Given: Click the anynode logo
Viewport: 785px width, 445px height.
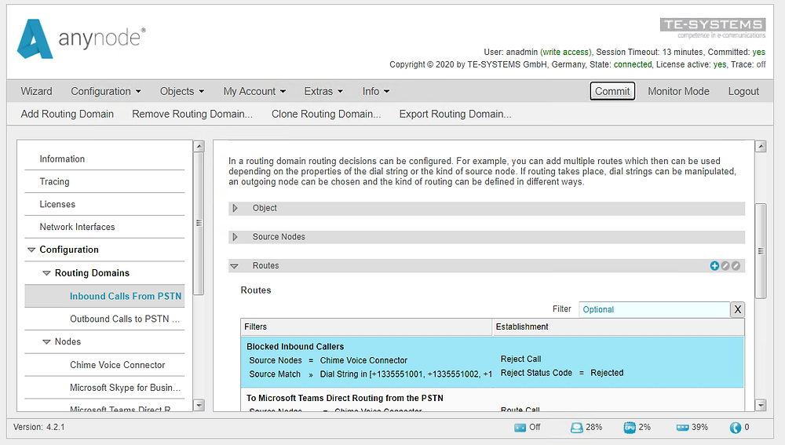Looking at the screenshot, I should pos(81,38).
